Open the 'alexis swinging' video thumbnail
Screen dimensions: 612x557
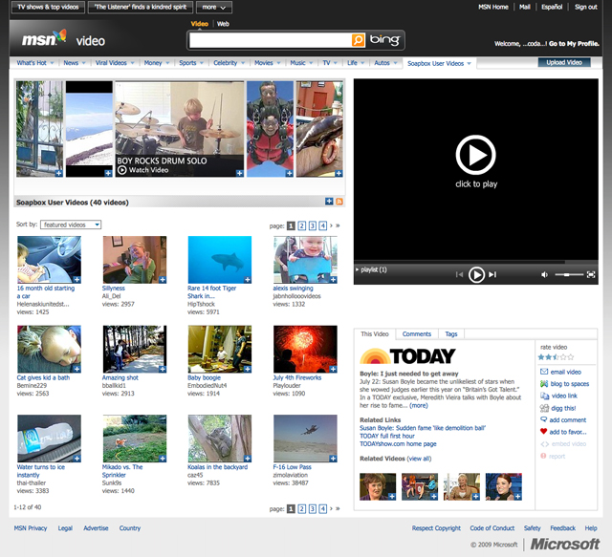305,259
